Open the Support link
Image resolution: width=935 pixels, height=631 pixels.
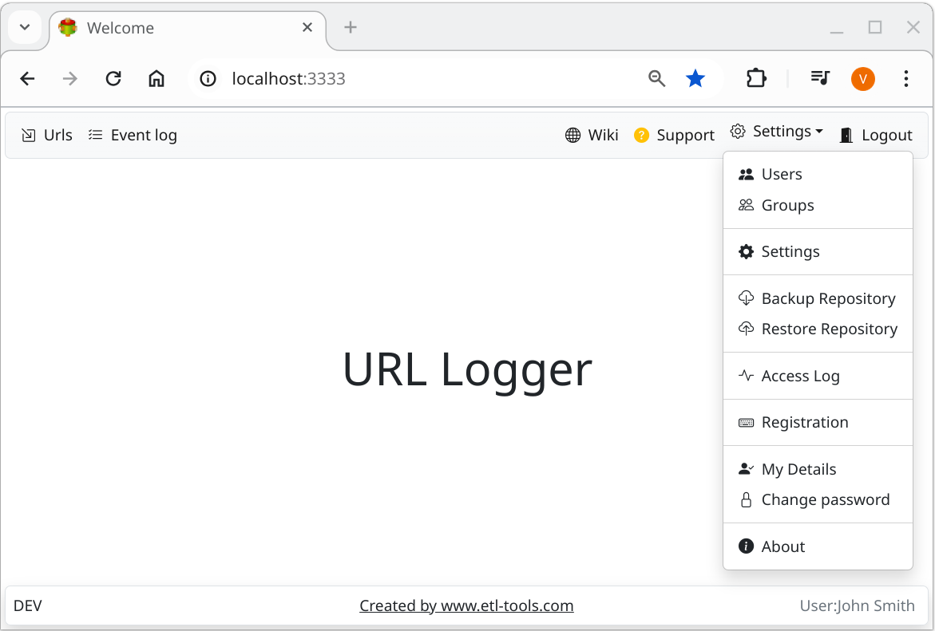[674, 136]
